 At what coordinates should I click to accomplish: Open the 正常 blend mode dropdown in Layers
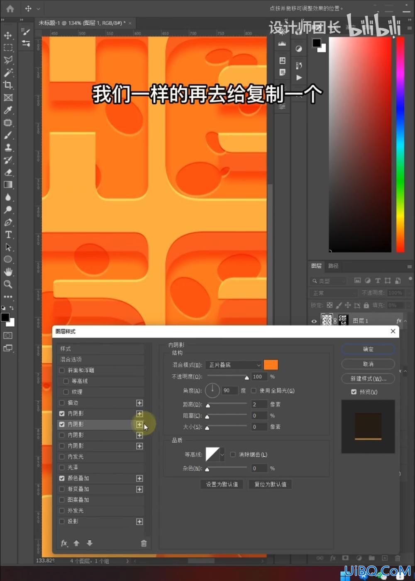coord(334,293)
